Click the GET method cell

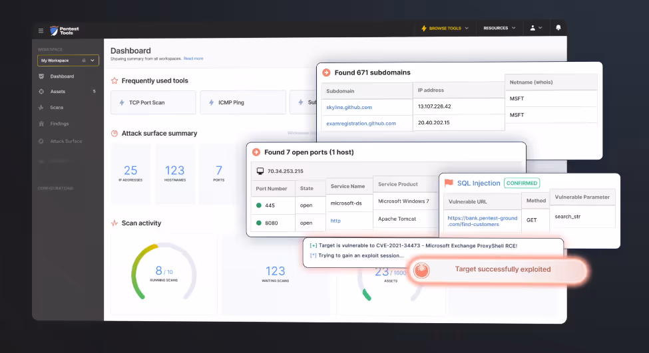(x=535, y=220)
